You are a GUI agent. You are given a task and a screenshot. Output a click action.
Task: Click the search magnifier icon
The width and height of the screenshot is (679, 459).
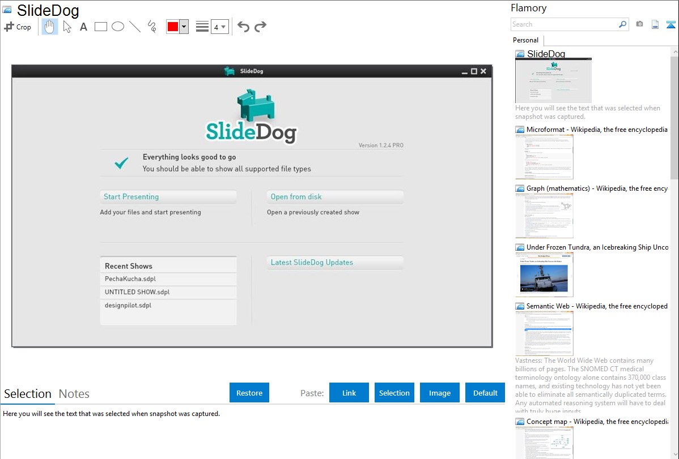coord(623,24)
